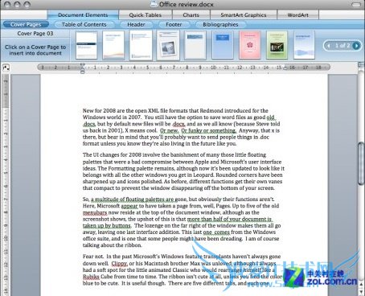Insert the light blue wave cover page
The image size is (365, 296).
click(304, 45)
